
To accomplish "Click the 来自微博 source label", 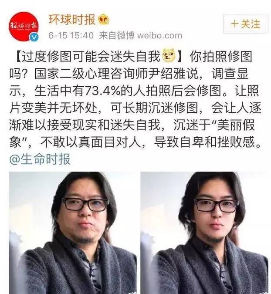I will (117, 35).
